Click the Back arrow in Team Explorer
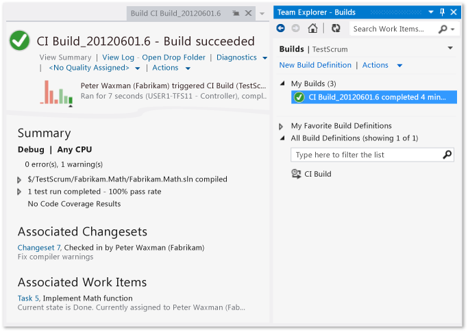 [x=281, y=29]
